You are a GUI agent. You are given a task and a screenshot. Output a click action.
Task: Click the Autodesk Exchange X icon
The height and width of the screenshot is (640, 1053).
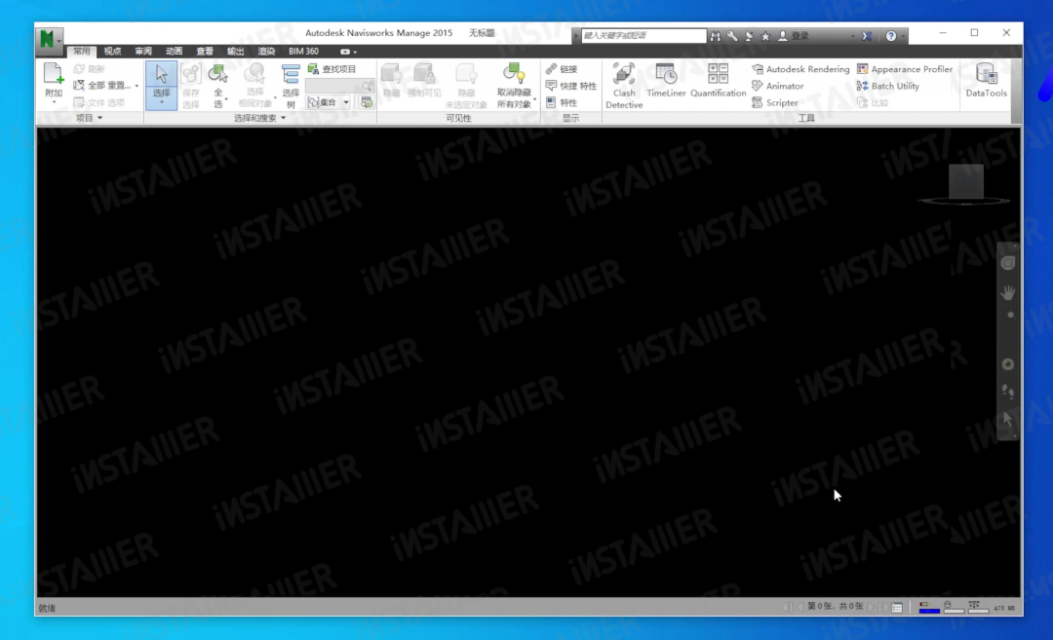[867, 36]
